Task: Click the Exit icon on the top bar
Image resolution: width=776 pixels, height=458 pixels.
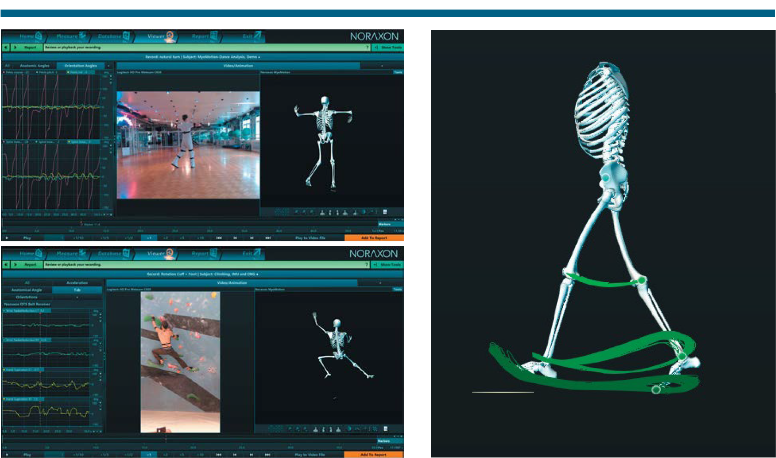Action: click(256, 36)
